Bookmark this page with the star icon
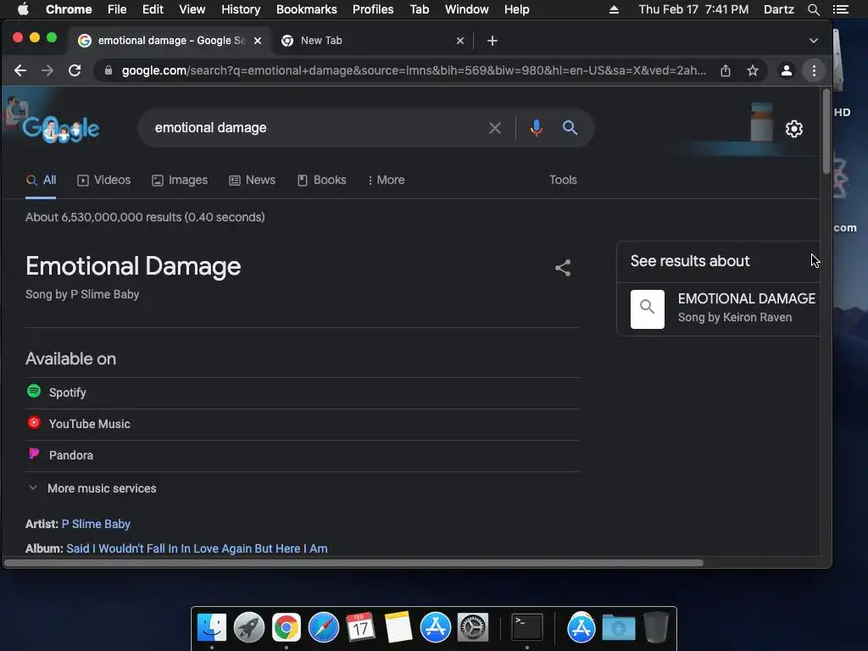The height and width of the screenshot is (651, 868). pos(753,71)
